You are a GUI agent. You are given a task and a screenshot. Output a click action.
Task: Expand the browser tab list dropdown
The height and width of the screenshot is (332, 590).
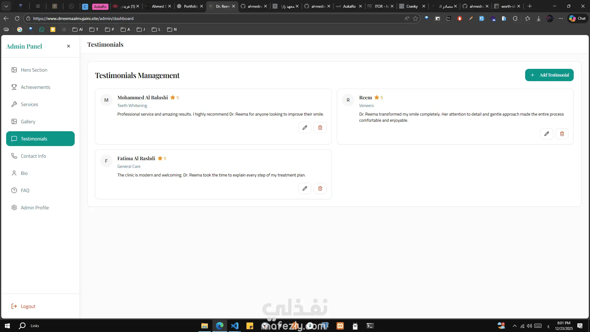pyautogui.click(x=6, y=6)
